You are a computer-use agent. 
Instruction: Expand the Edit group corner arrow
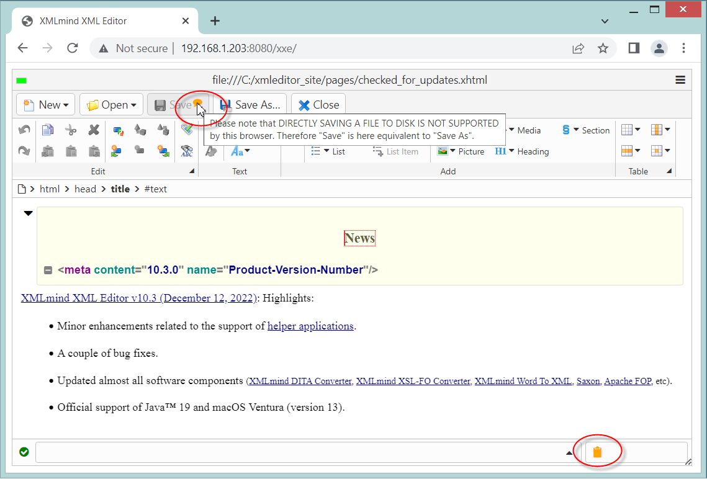point(192,171)
